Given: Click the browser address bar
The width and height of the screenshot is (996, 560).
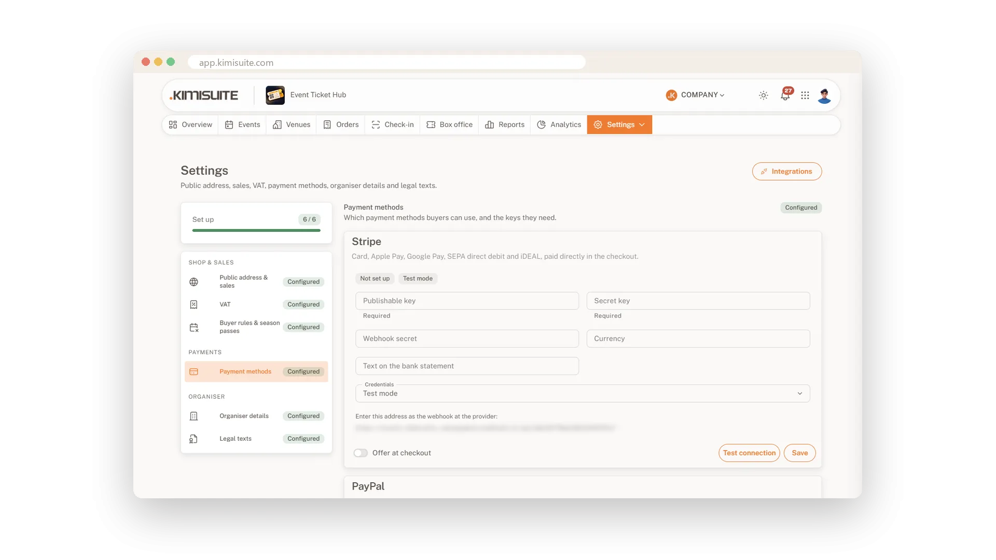Looking at the screenshot, I should click(x=386, y=62).
